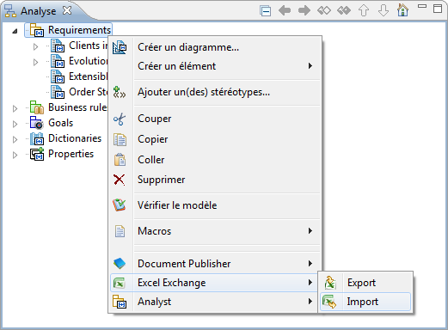
Task: Click the Vérifier le modèle check icon
Action: tap(120, 205)
